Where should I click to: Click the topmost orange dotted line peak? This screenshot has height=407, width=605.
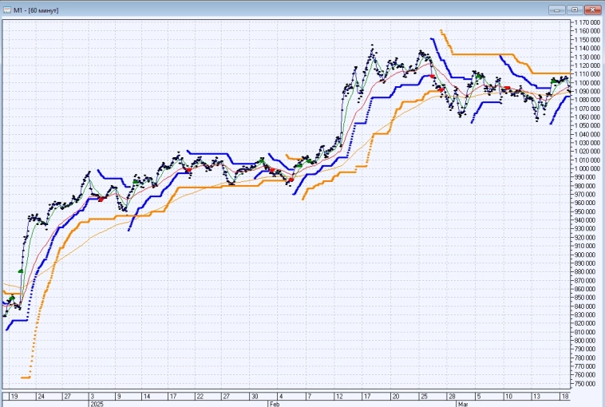[x=441, y=31]
